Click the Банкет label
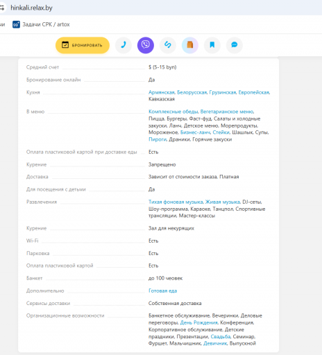Image resolution: width=322 pixels, height=355 pixels. (x=34, y=278)
